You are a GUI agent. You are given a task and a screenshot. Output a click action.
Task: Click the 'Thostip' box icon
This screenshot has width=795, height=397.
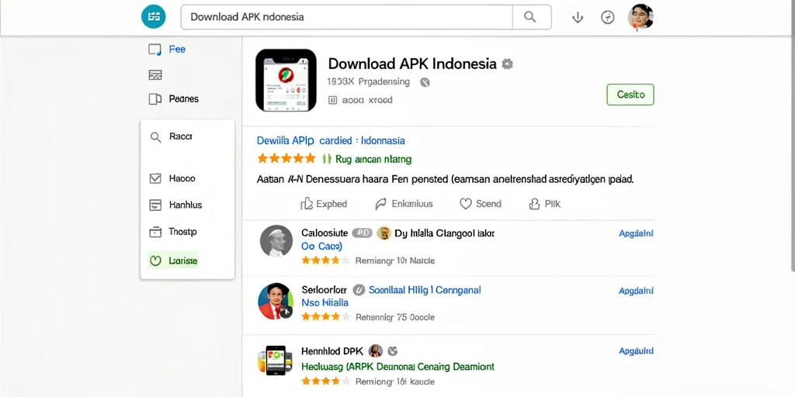click(x=155, y=232)
